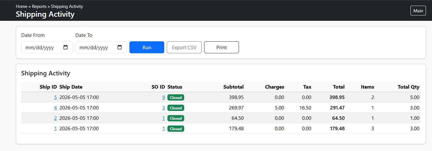Select charges value 5.00
The width and height of the screenshot is (432, 151).
click(279, 107)
